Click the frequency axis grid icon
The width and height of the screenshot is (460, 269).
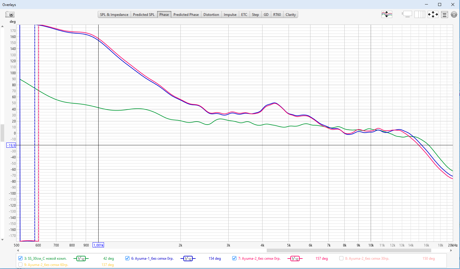(x=420, y=14)
